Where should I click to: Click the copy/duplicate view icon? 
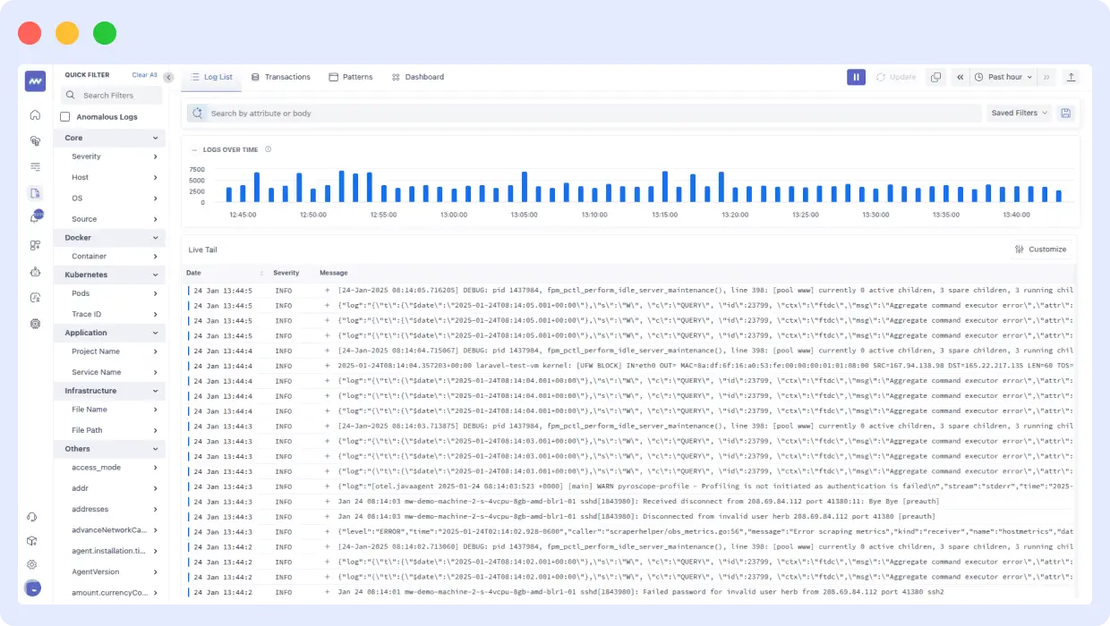pyautogui.click(x=935, y=77)
